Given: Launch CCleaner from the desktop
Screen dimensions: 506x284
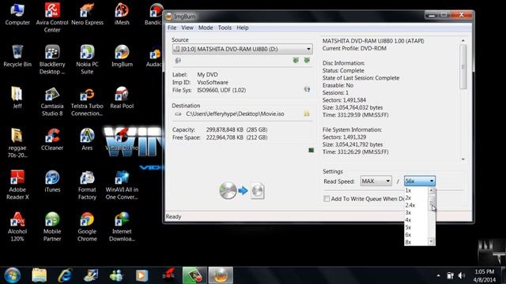Looking at the screenshot, I should tap(52, 140).
